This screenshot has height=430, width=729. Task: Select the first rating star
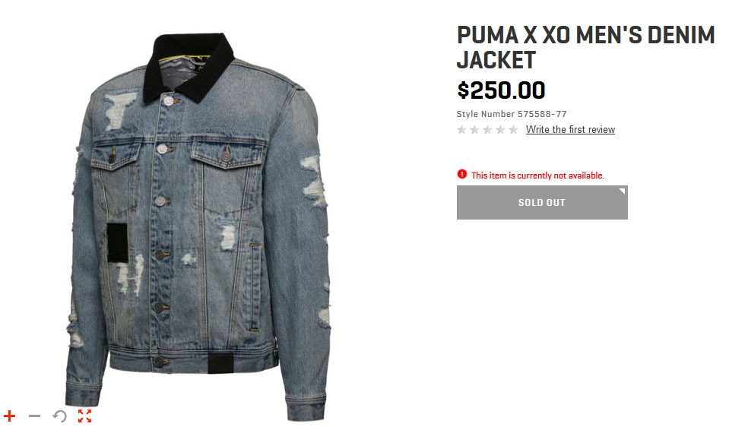click(461, 130)
